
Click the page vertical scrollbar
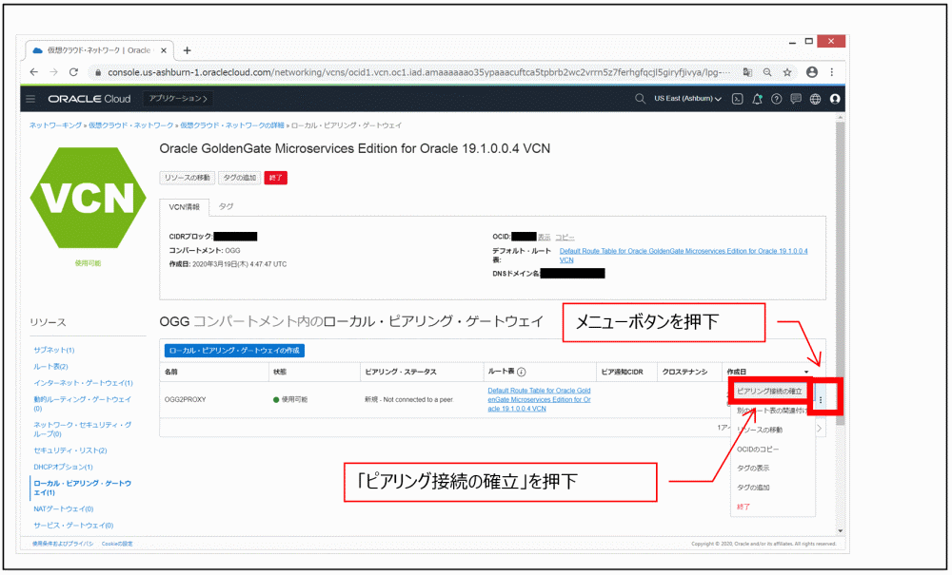point(841,273)
